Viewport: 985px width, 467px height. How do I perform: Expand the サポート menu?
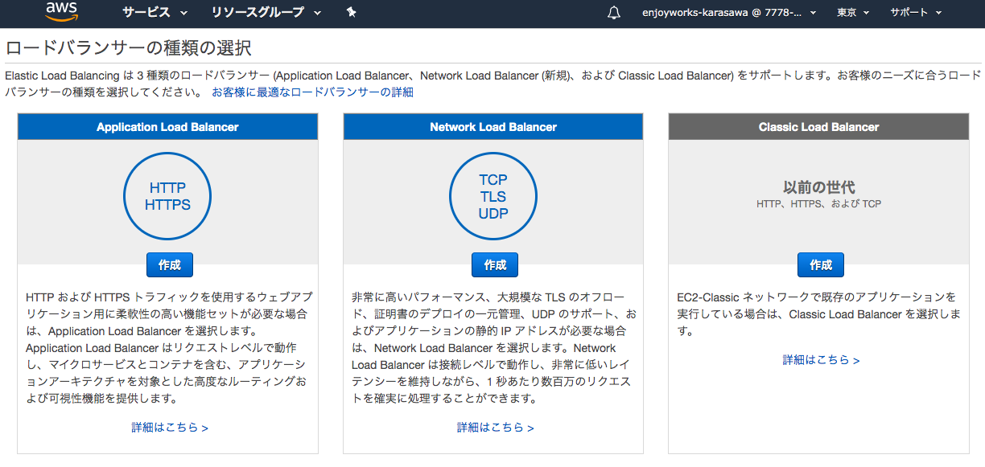click(x=916, y=12)
